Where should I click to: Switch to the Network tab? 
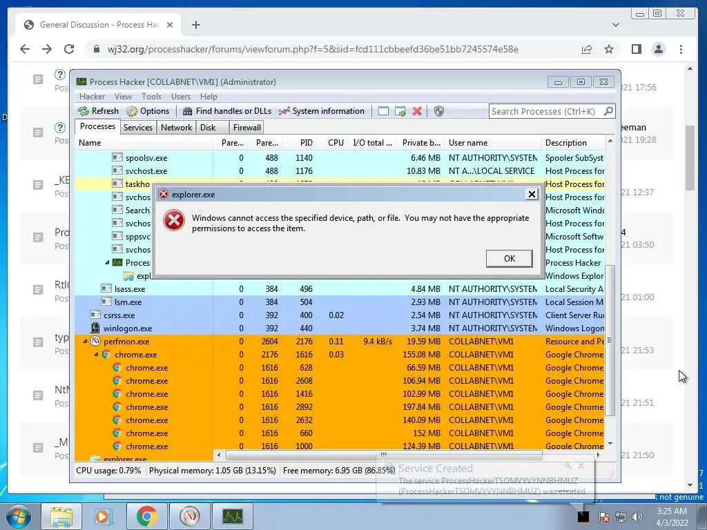pos(176,128)
